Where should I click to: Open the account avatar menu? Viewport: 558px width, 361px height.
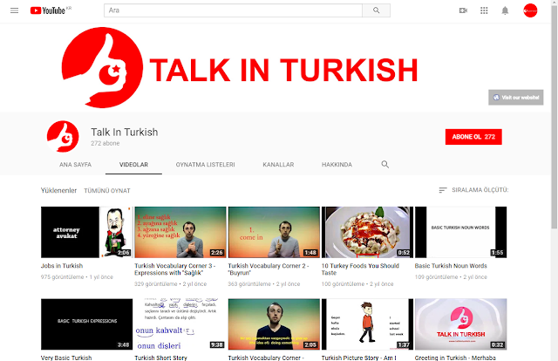coord(530,10)
